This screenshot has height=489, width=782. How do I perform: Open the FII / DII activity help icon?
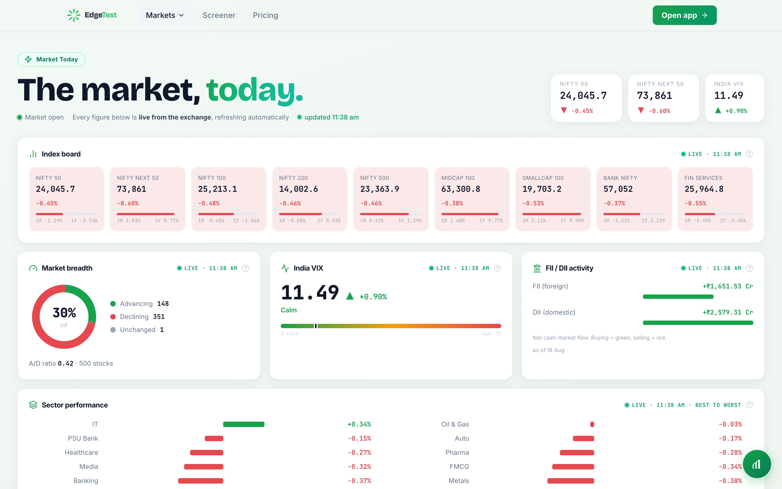click(x=749, y=268)
